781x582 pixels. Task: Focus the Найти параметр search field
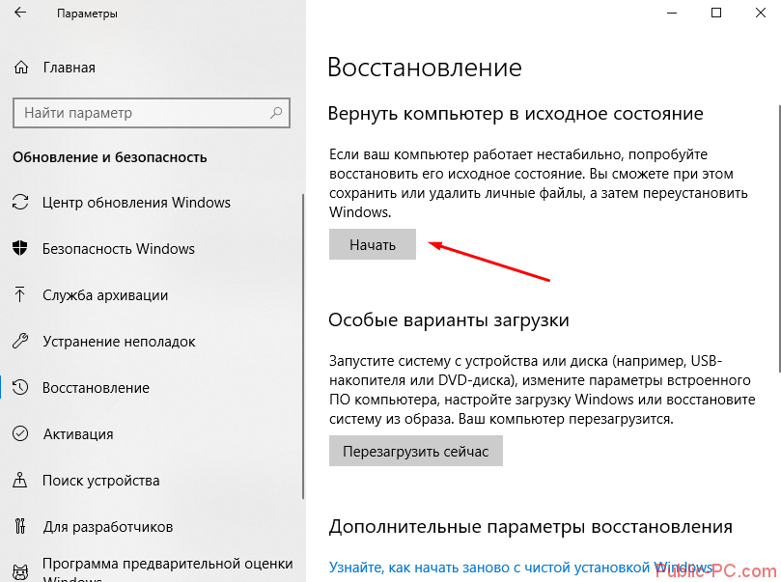point(152,113)
